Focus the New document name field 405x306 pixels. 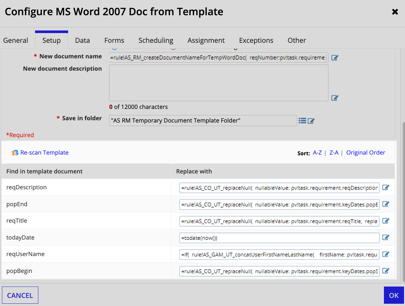pyautogui.click(x=219, y=58)
